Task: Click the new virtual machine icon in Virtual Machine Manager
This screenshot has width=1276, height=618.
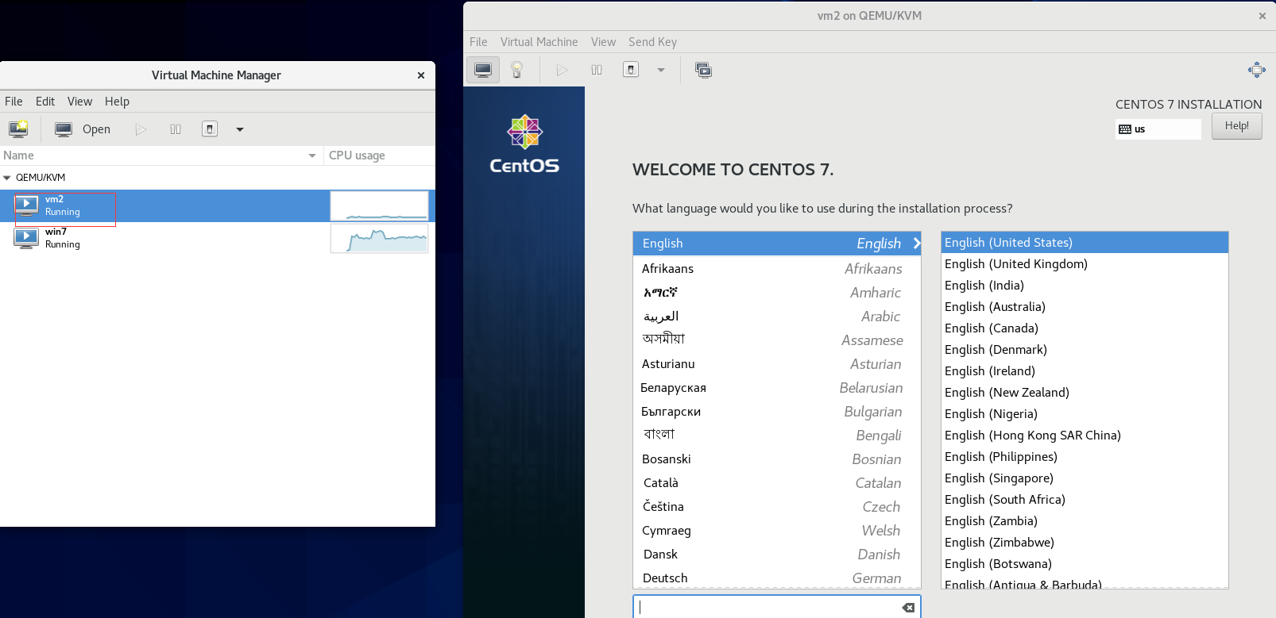Action: (x=18, y=129)
